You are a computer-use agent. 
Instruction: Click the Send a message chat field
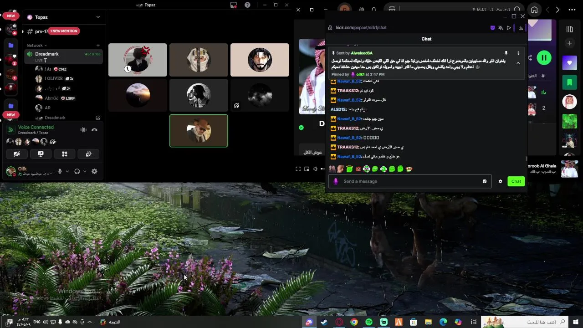[x=410, y=181]
